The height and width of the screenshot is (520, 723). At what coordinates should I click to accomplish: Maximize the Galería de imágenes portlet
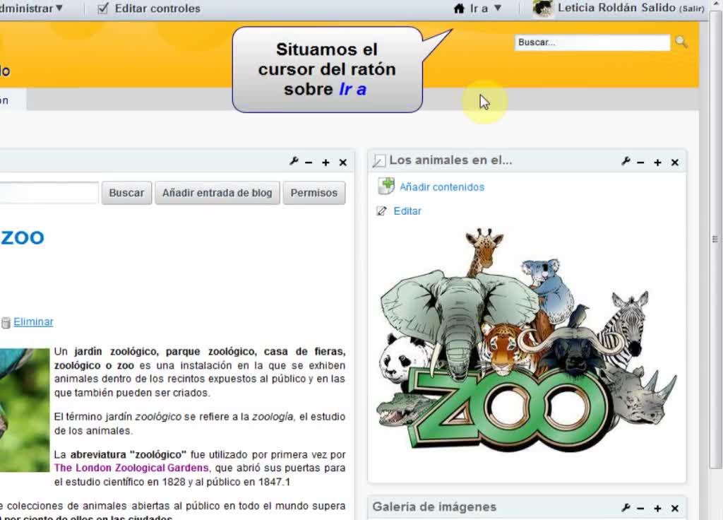click(x=657, y=509)
